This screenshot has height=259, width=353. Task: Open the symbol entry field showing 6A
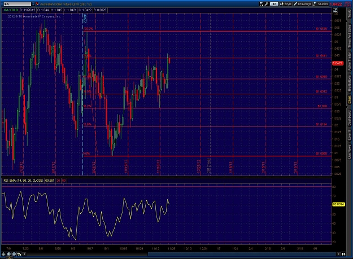[17, 4]
